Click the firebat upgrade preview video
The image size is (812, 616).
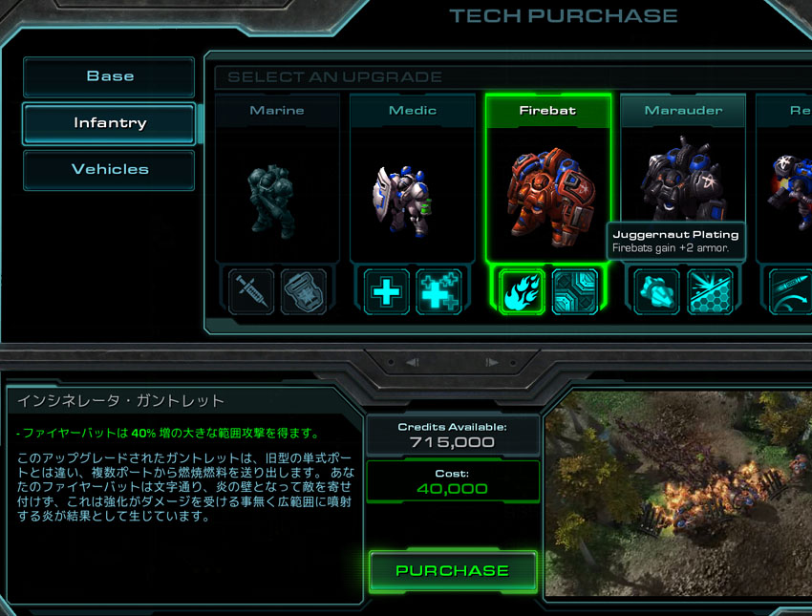tap(678, 494)
